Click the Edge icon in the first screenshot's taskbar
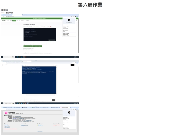Image resolution: width=180 pixels, height=135 pixels. pos(18,57)
